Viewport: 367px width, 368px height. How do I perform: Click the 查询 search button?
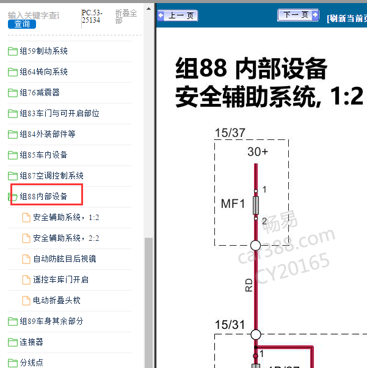[22, 24]
